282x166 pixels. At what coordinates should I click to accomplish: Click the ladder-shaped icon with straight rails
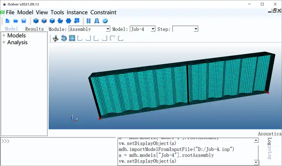coord(88,21)
